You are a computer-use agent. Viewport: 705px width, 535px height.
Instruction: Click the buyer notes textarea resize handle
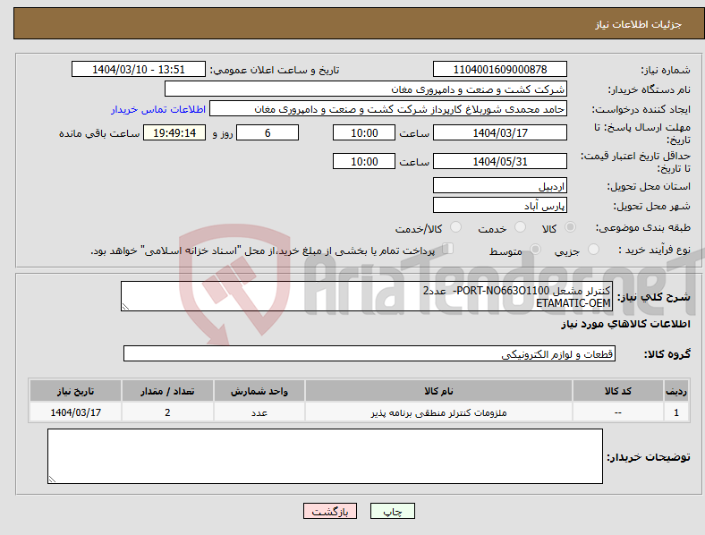[x=52, y=480]
